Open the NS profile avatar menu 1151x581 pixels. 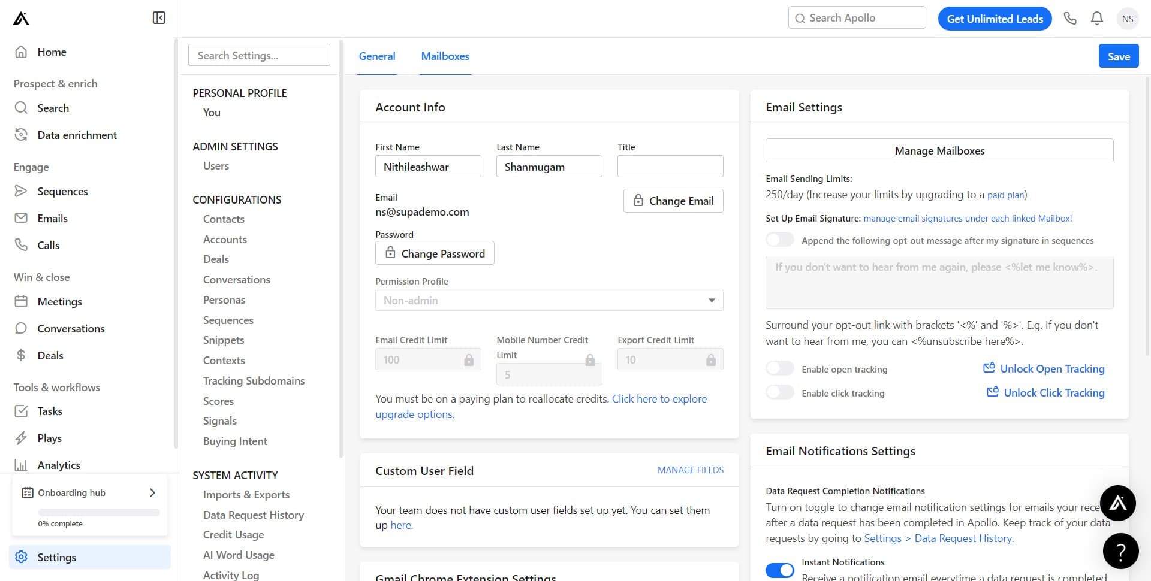coord(1128,19)
